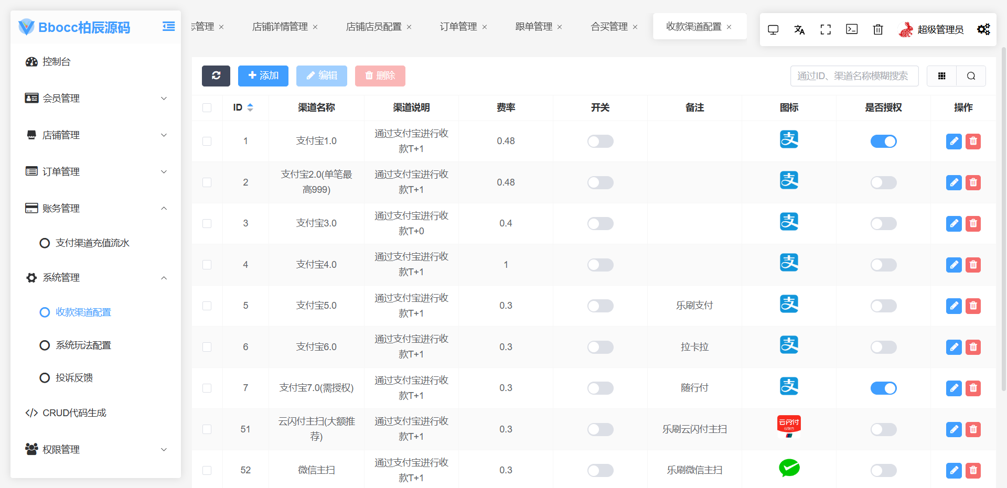Click the column display grid icon
This screenshot has width=1007, height=488.
942,76
